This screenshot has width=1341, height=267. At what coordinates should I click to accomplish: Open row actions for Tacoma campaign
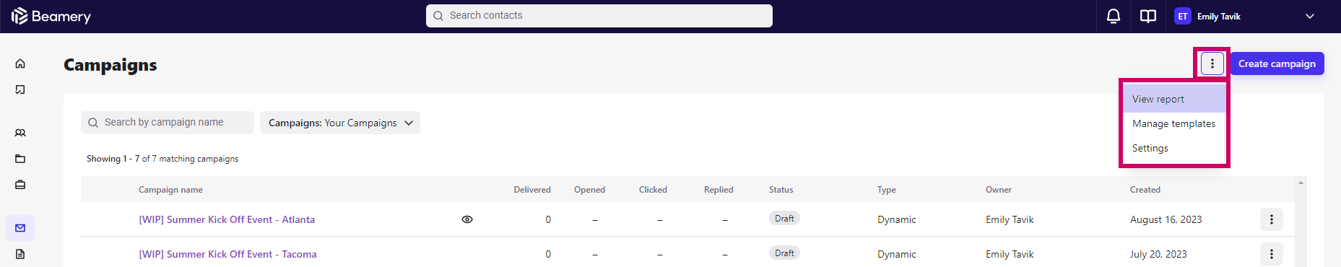click(x=1272, y=254)
